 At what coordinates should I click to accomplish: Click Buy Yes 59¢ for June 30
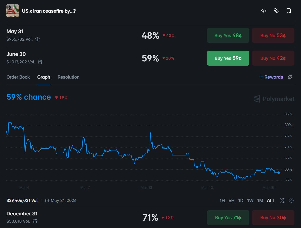pos(228,58)
